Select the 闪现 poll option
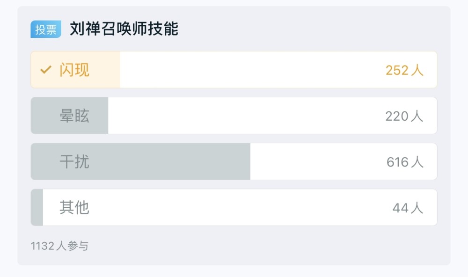468x277 pixels. pyautogui.click(x=234, y=70)
